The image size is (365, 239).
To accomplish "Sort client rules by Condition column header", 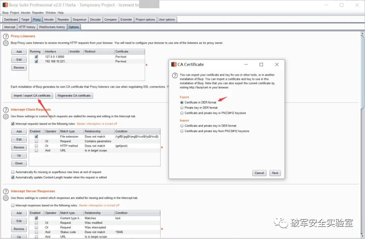I will point(137,131).
